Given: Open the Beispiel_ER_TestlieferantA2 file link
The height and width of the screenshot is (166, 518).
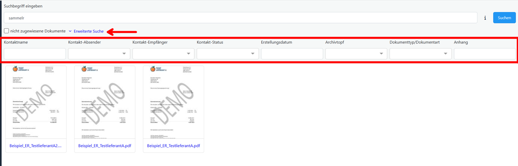Looking at the screenshot, I should coord(36,146).
